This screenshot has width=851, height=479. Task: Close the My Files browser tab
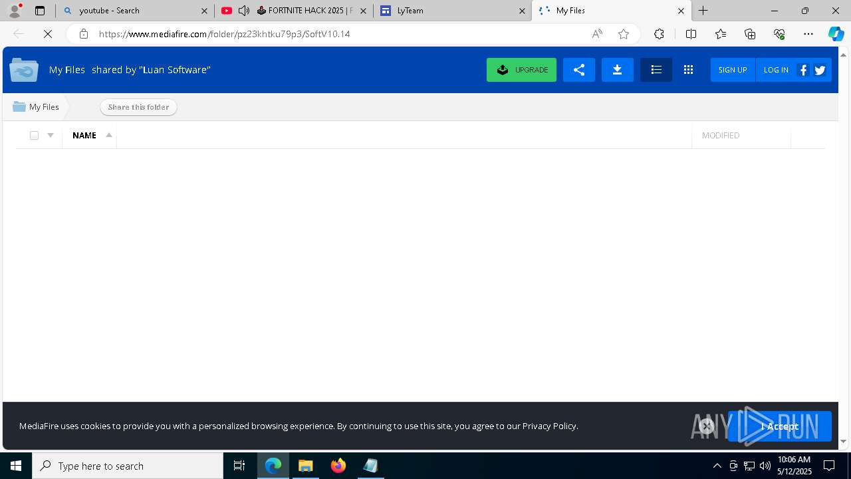[x=681, y=11]
